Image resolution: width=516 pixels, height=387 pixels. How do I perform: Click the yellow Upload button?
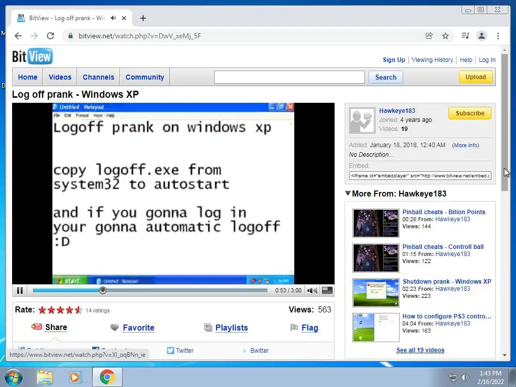click(476, 77)
